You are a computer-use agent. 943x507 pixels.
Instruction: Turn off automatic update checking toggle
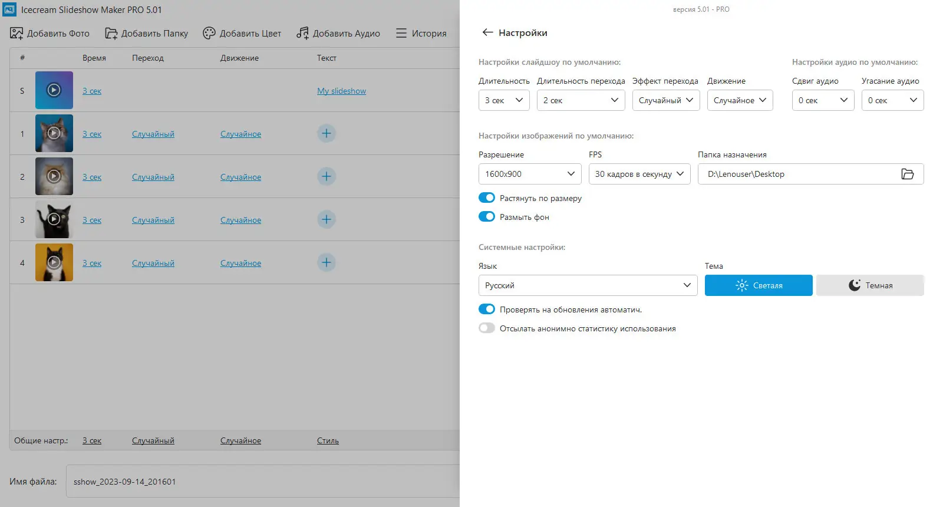(x=487, y=309)
